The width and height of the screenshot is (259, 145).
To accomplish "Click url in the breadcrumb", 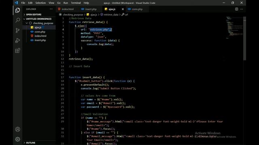I will pos(126,14).
